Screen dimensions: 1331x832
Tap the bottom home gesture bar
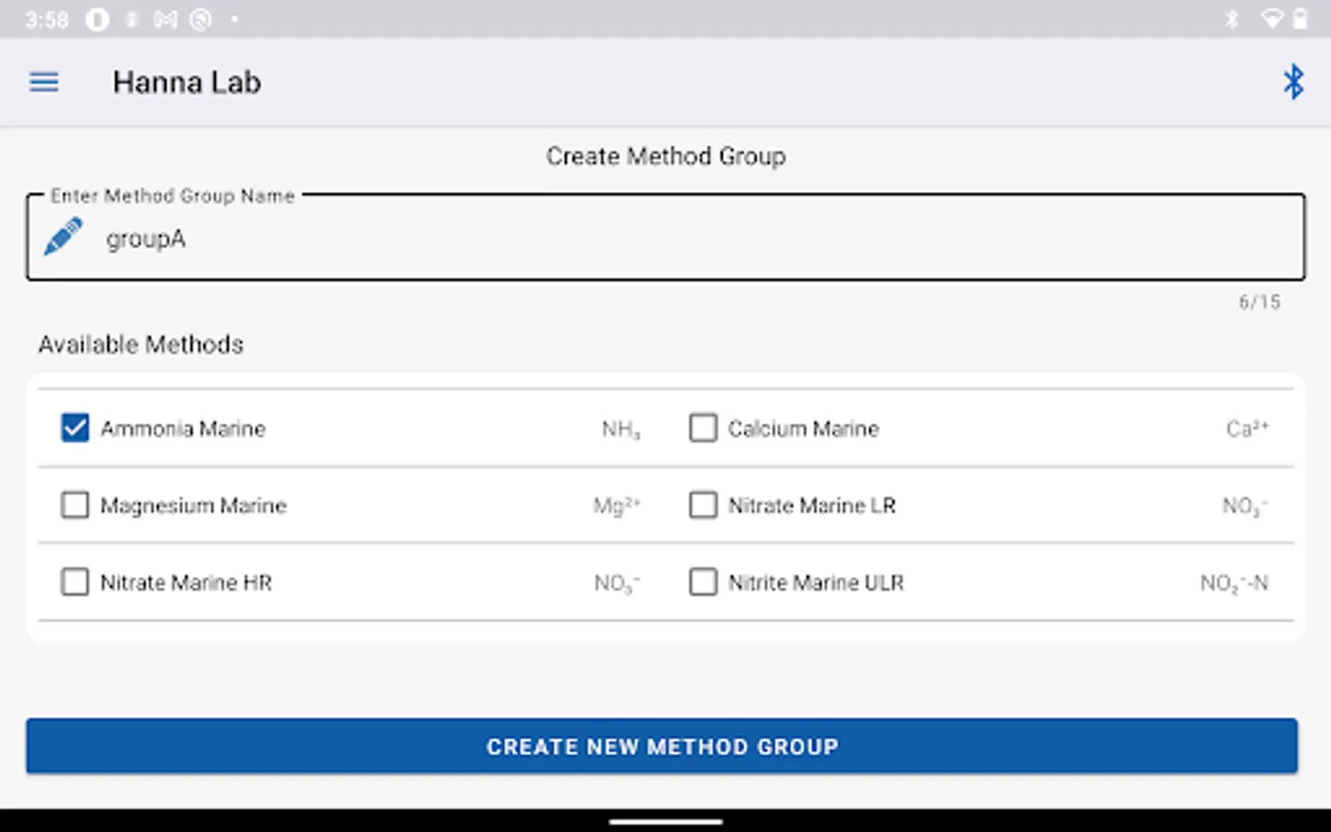tap(665, 821)
